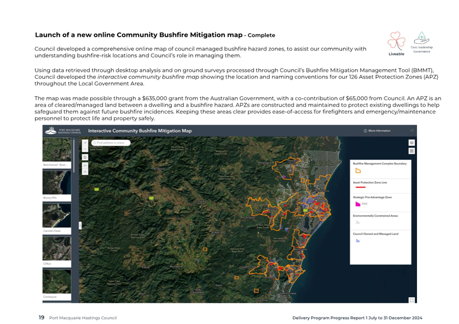Viewport: 459px width, 324px height.
Task: Click the sidebar thumbnail list scrollbar
Action: (x=74, y=156)
